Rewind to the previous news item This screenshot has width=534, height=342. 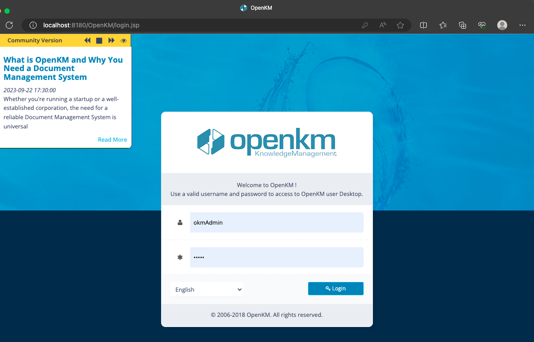click(87, 41)
